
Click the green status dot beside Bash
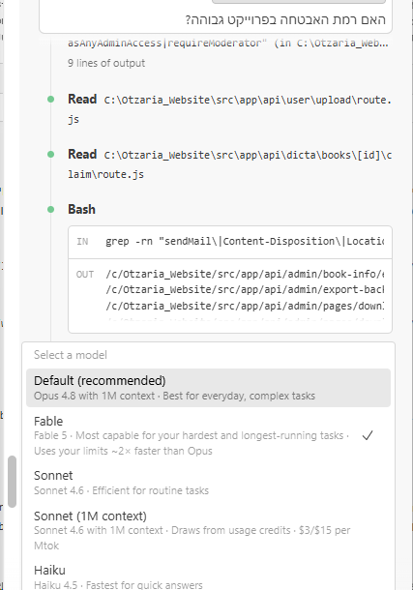pos(50,209)
